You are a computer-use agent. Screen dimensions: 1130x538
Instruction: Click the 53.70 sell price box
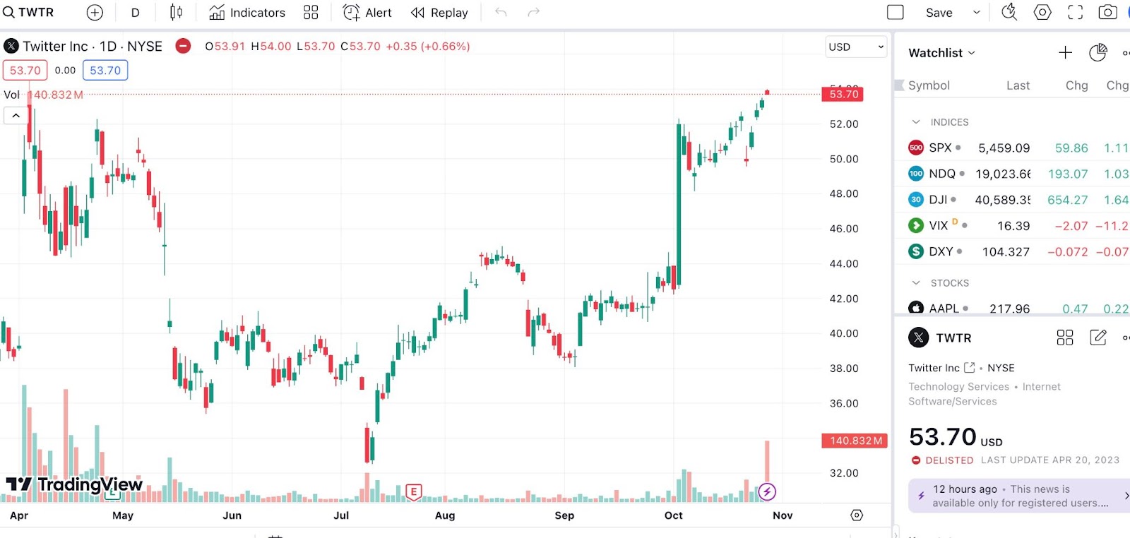25,71
